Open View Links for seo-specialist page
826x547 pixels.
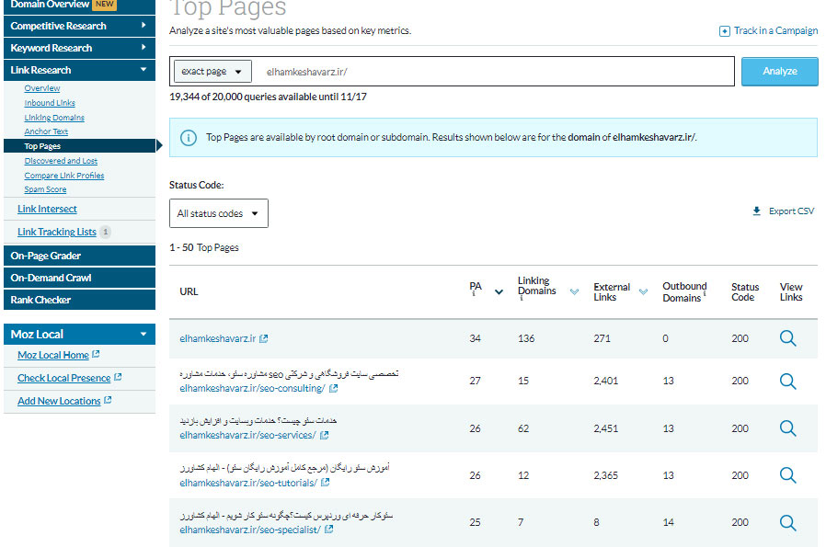[787, 522]
